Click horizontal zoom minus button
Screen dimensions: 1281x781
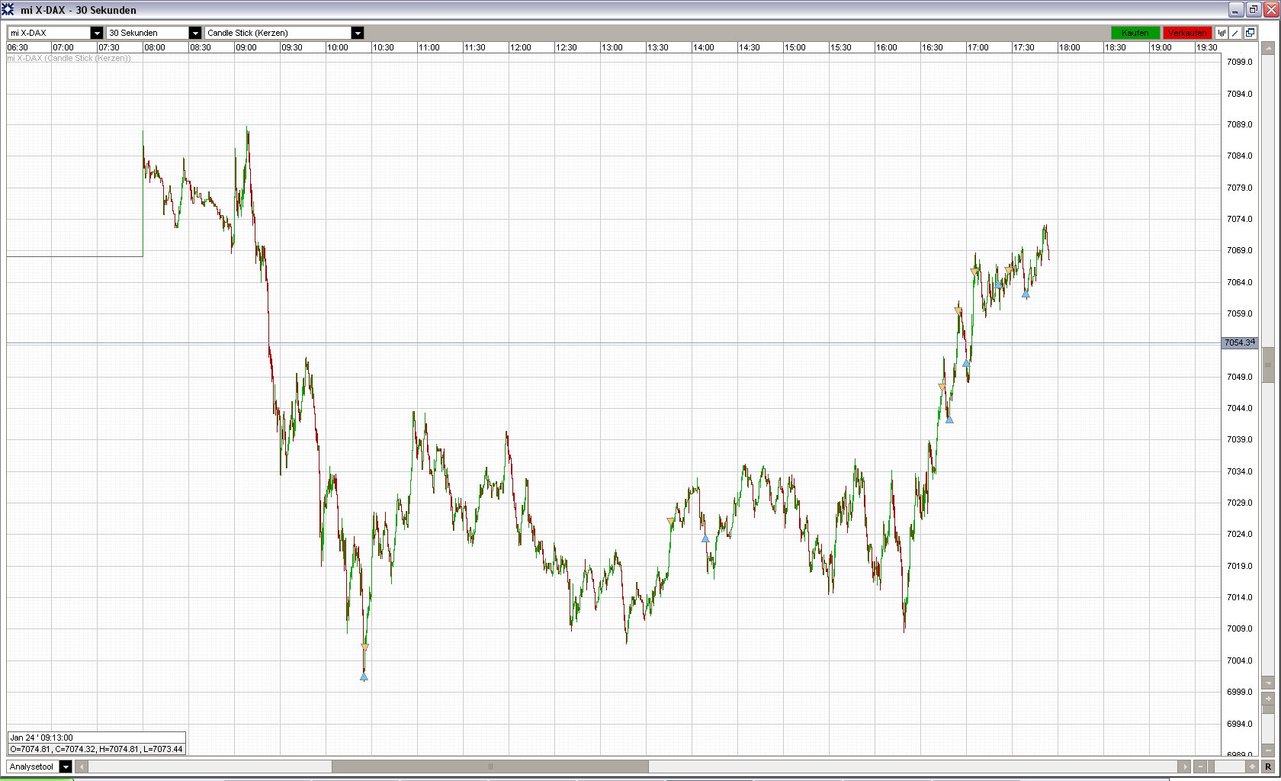[1201, 767]
